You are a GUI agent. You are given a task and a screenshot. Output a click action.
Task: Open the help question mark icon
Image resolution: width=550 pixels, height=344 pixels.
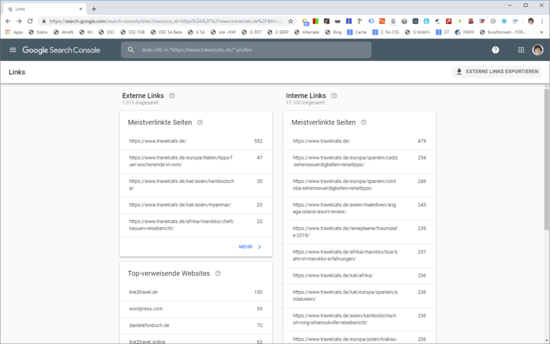click(495, 50)
